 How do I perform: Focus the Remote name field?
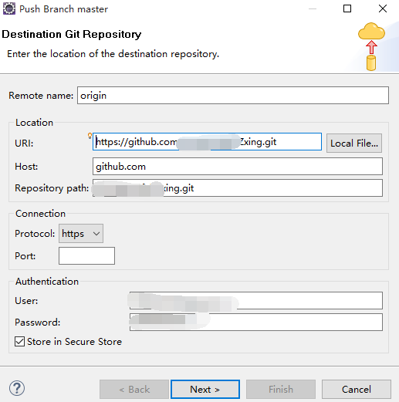click(233, 96)
